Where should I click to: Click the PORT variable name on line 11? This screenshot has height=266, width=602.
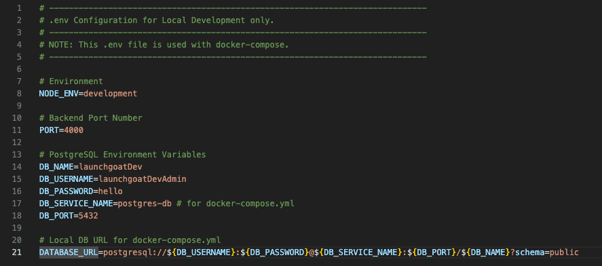click(x=49, y=130)
